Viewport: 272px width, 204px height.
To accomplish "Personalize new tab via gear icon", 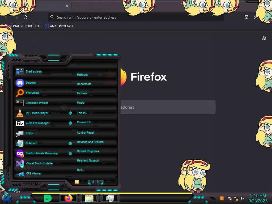I will tap(264, 38).
